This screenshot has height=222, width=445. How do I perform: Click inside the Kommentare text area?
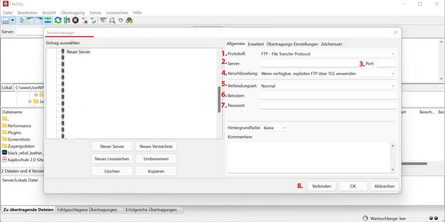pyautogui.click(x=309, y=157)
